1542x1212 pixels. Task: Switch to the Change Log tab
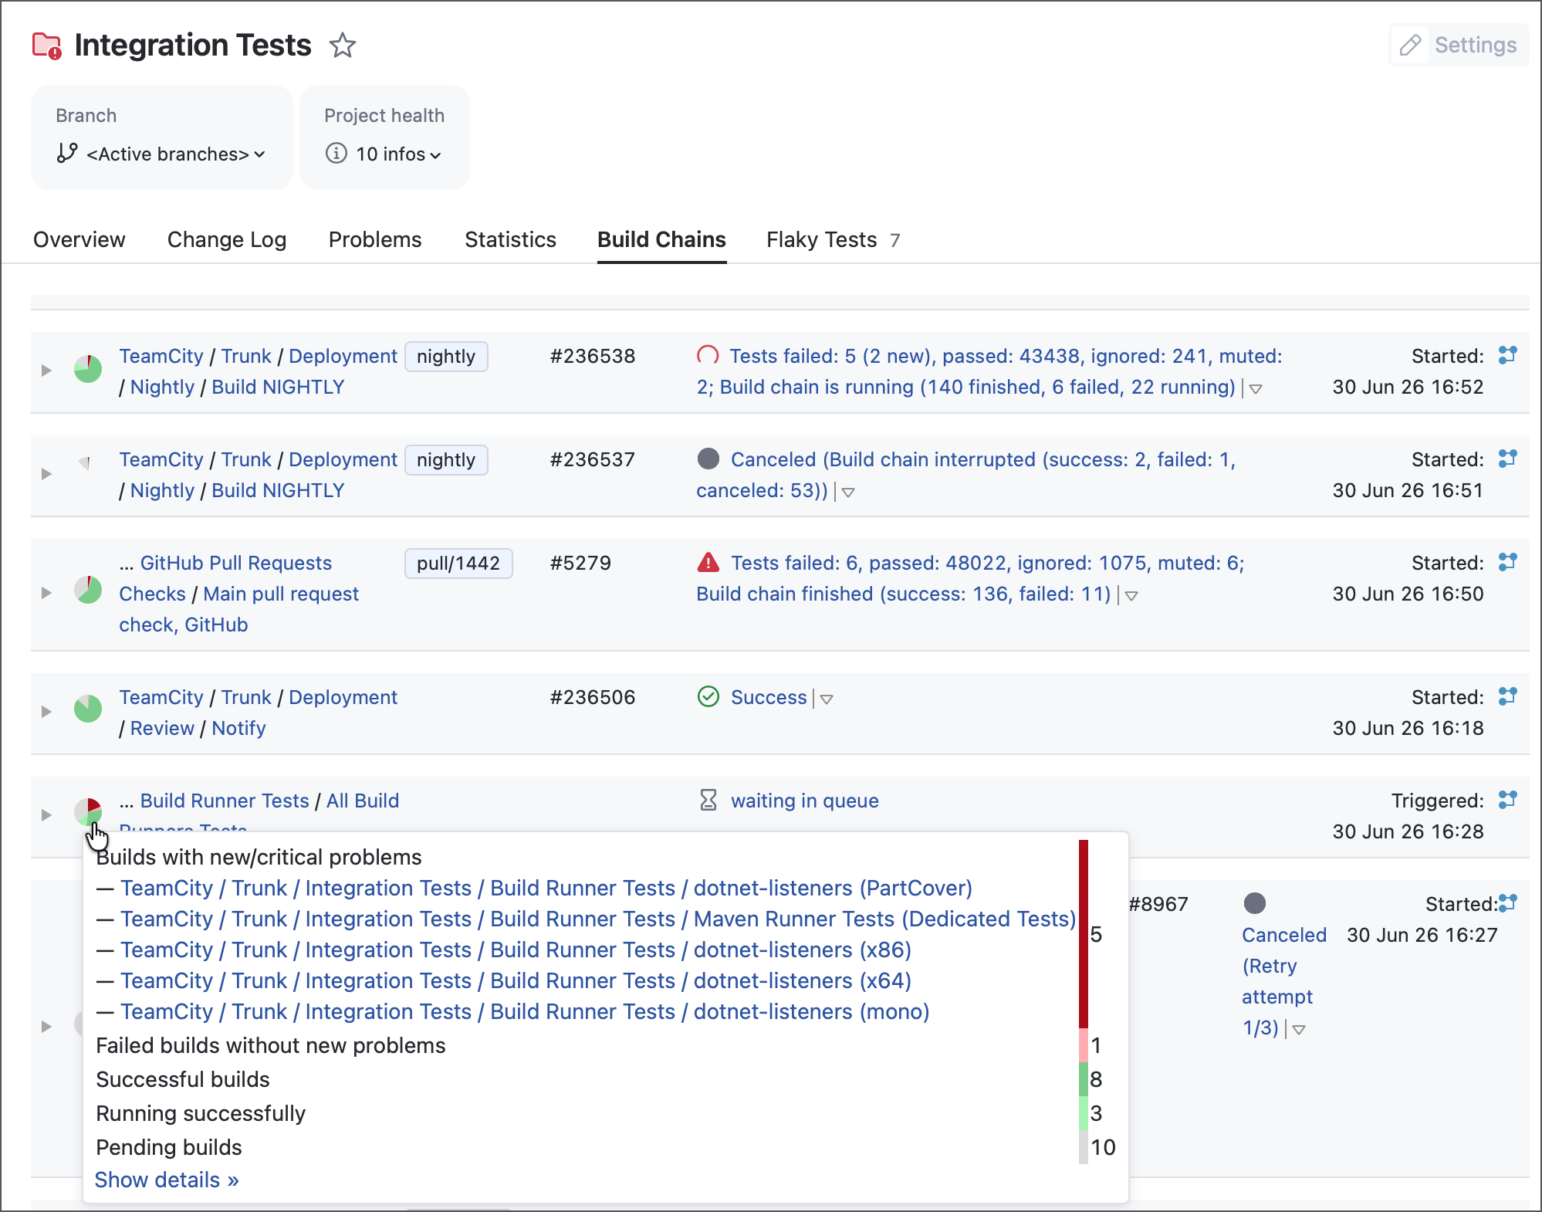227,240
